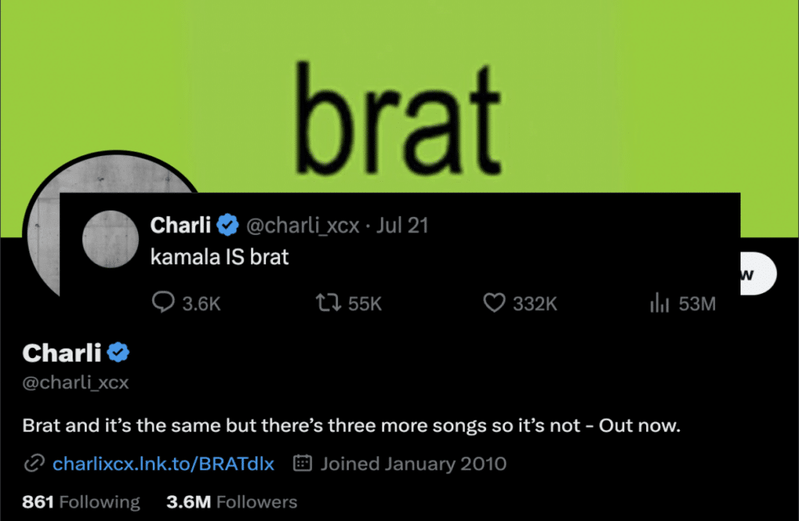Open the small tweet avatar thumbnail
799x521 pixels.
pos(111,239)
